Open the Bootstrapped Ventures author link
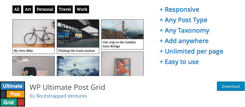The height and width of the screenshot is (107, 245). coord(61,96)
